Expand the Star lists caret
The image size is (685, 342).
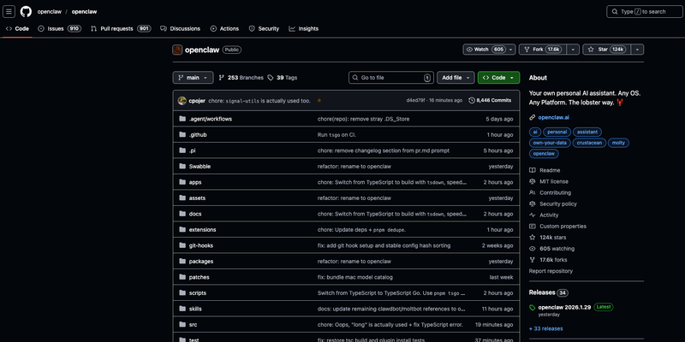coord(637,50)
